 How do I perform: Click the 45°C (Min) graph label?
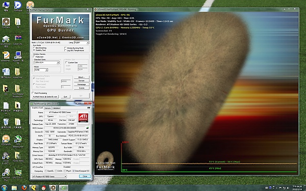pyautogui.click(x=215, y=168)
